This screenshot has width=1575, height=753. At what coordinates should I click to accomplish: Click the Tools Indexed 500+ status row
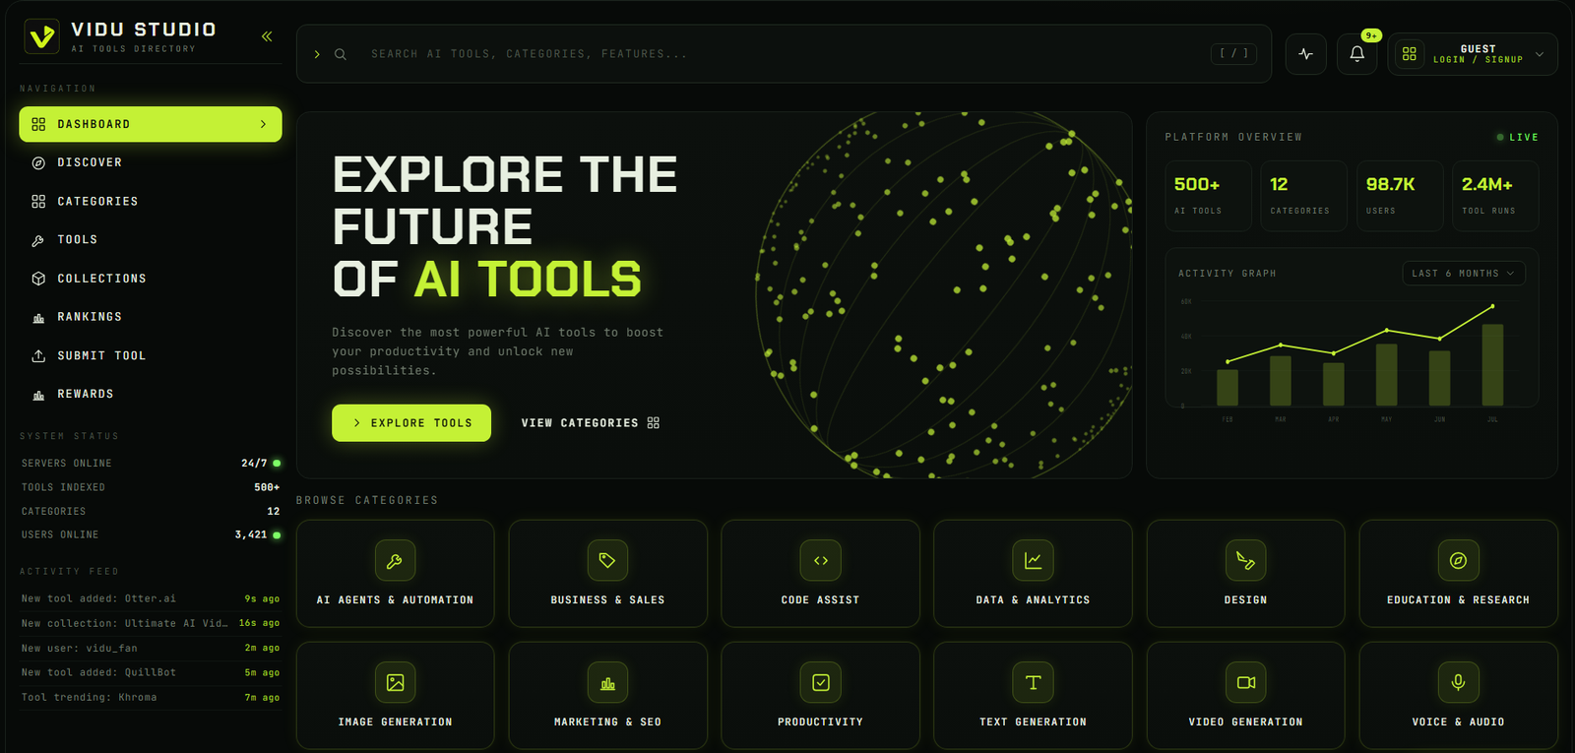151,487
